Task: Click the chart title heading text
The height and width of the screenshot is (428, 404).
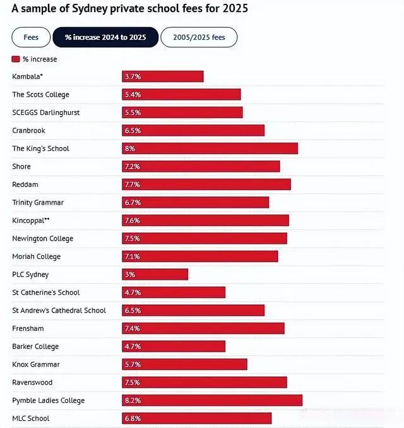Action: [129, 9]
